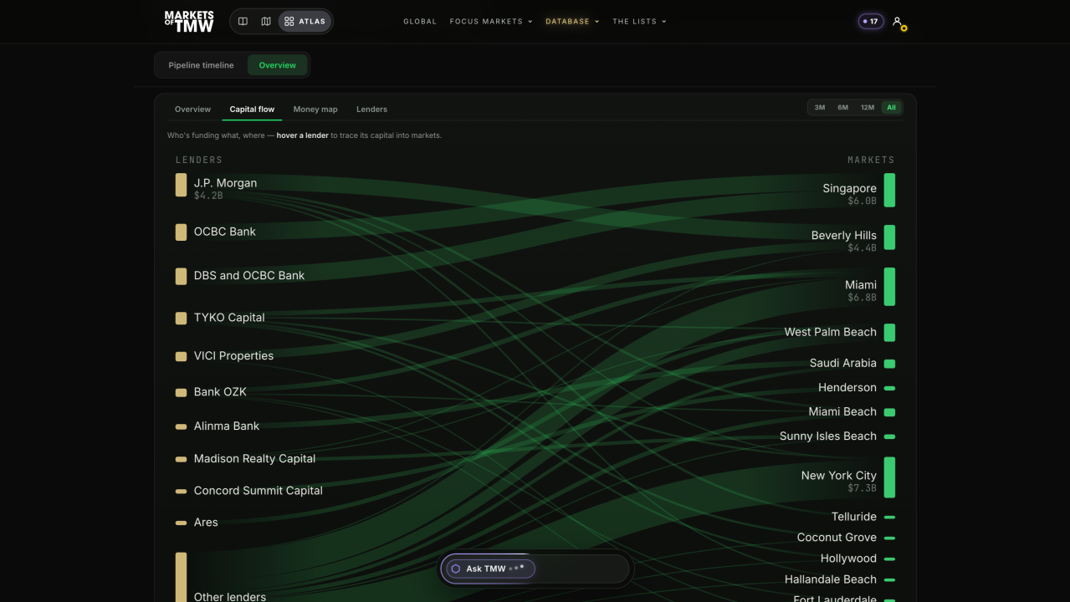Click the OCBC Bank lender label
This screenshot has height=602, width=1070.
[225, 232]
